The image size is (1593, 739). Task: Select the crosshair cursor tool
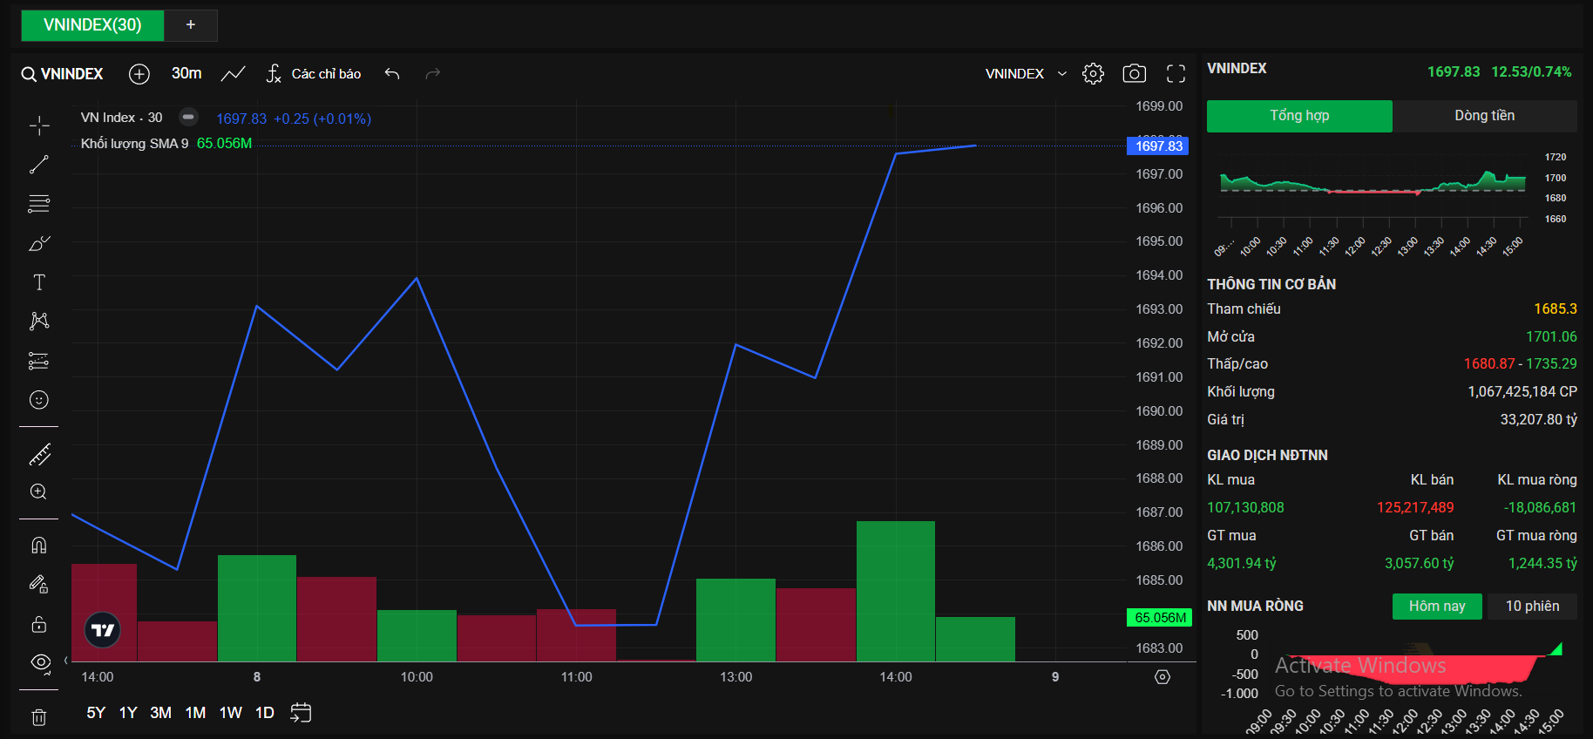pyautogui.click(x=39, y=125)
